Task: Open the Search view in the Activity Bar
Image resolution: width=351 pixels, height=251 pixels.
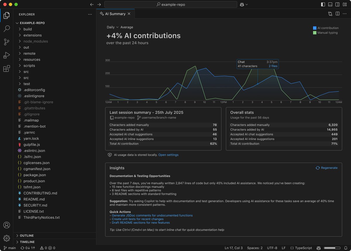Action: point(6,29)
